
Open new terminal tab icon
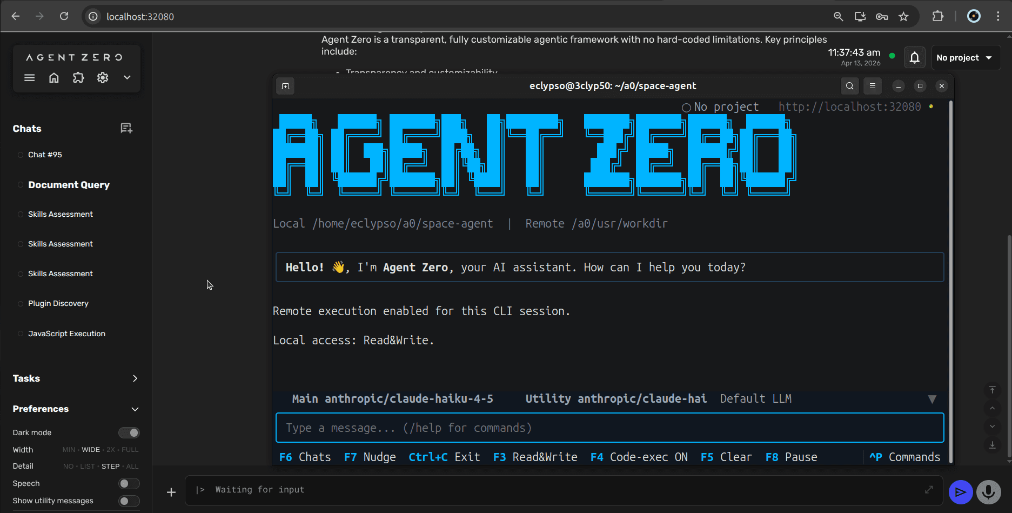285,86
